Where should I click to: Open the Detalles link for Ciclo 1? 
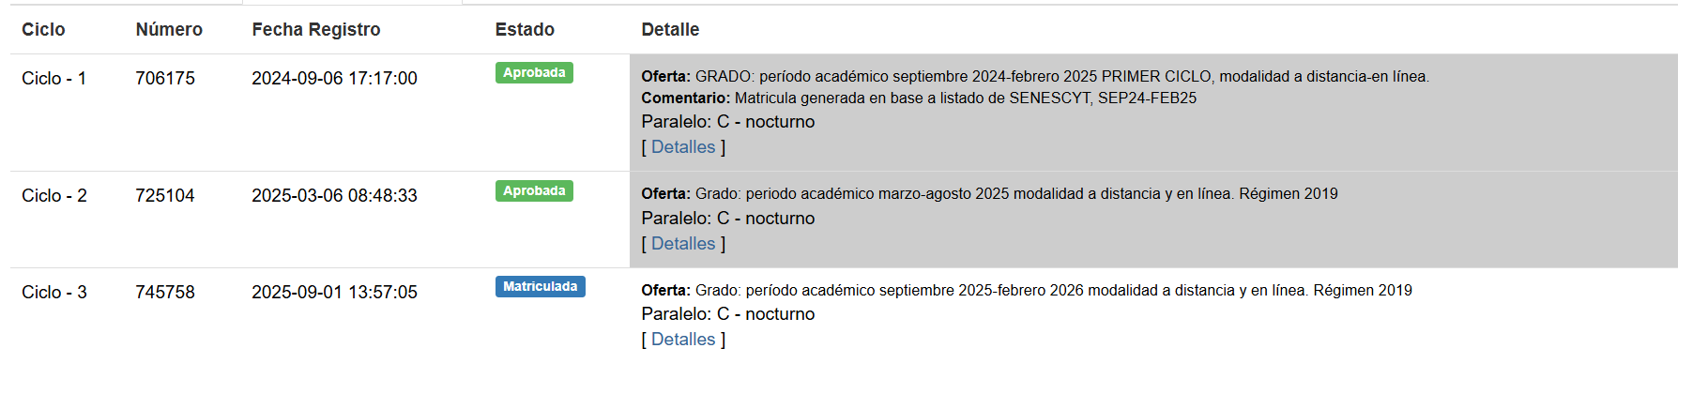pos(683,147)
